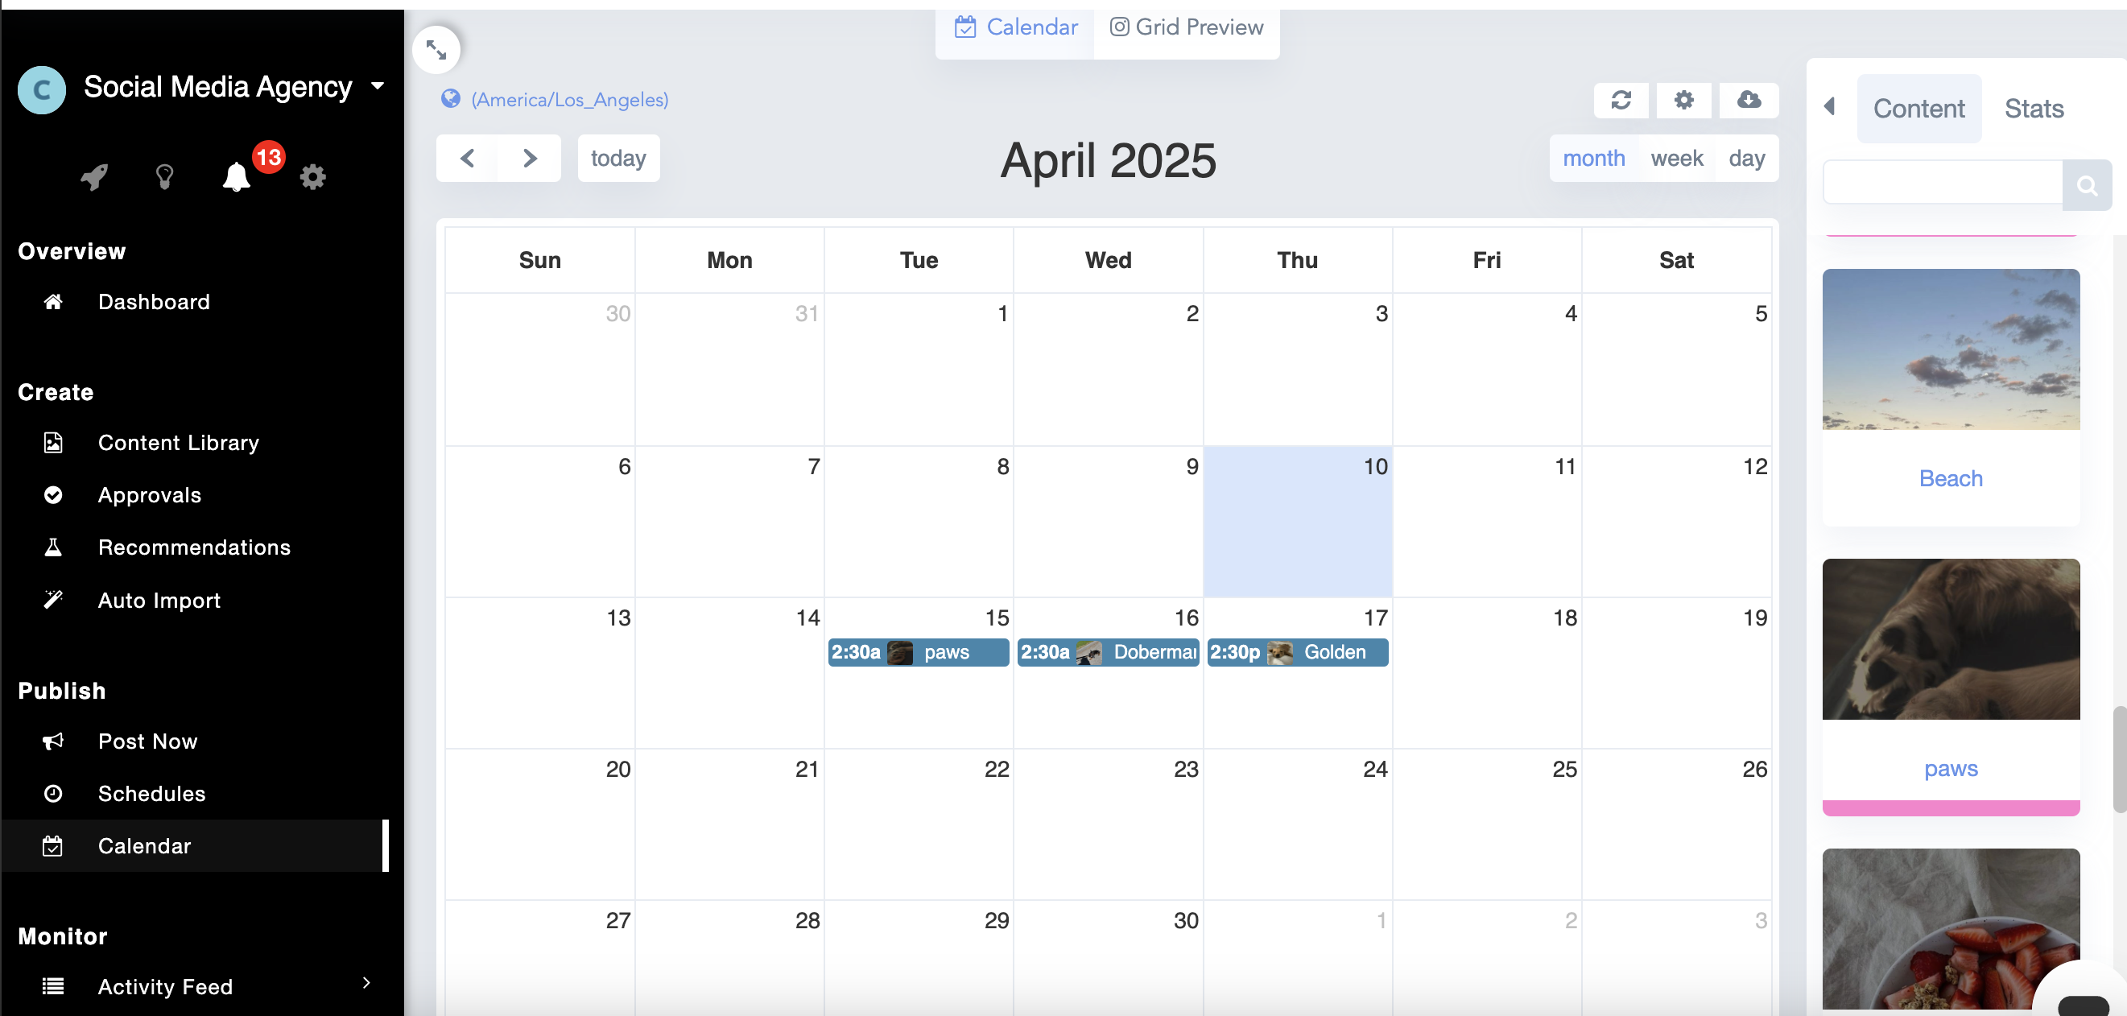The height and width of the screenshot is (1016, 2127).
Task: Click the export cloud icon above the calendar
Action: point(1748,100)
